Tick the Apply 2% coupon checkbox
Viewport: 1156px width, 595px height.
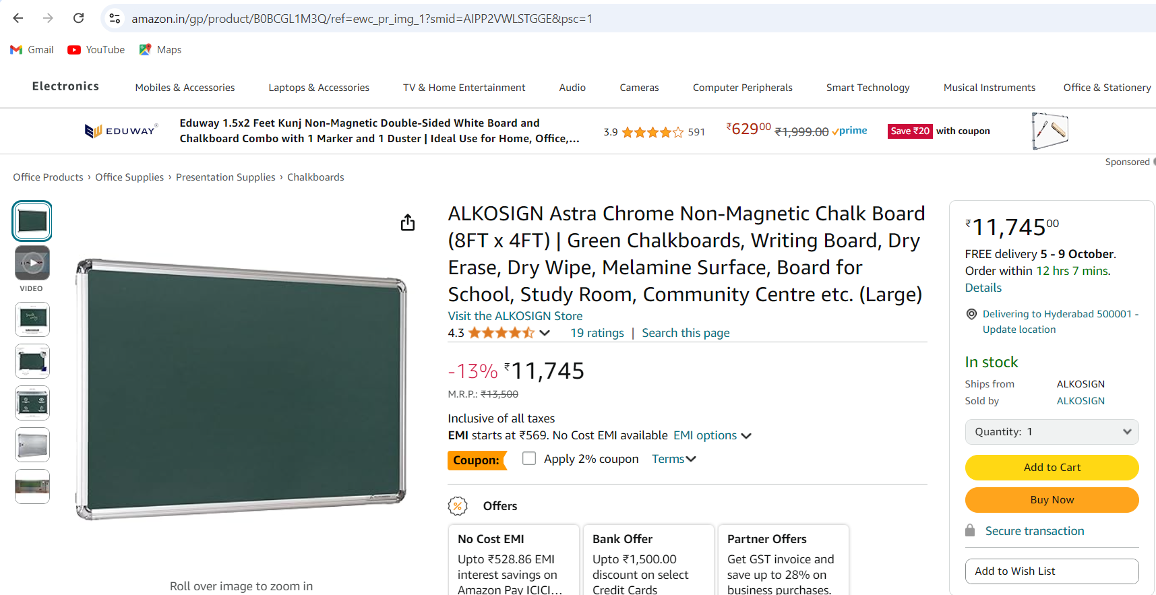[529, 458]
